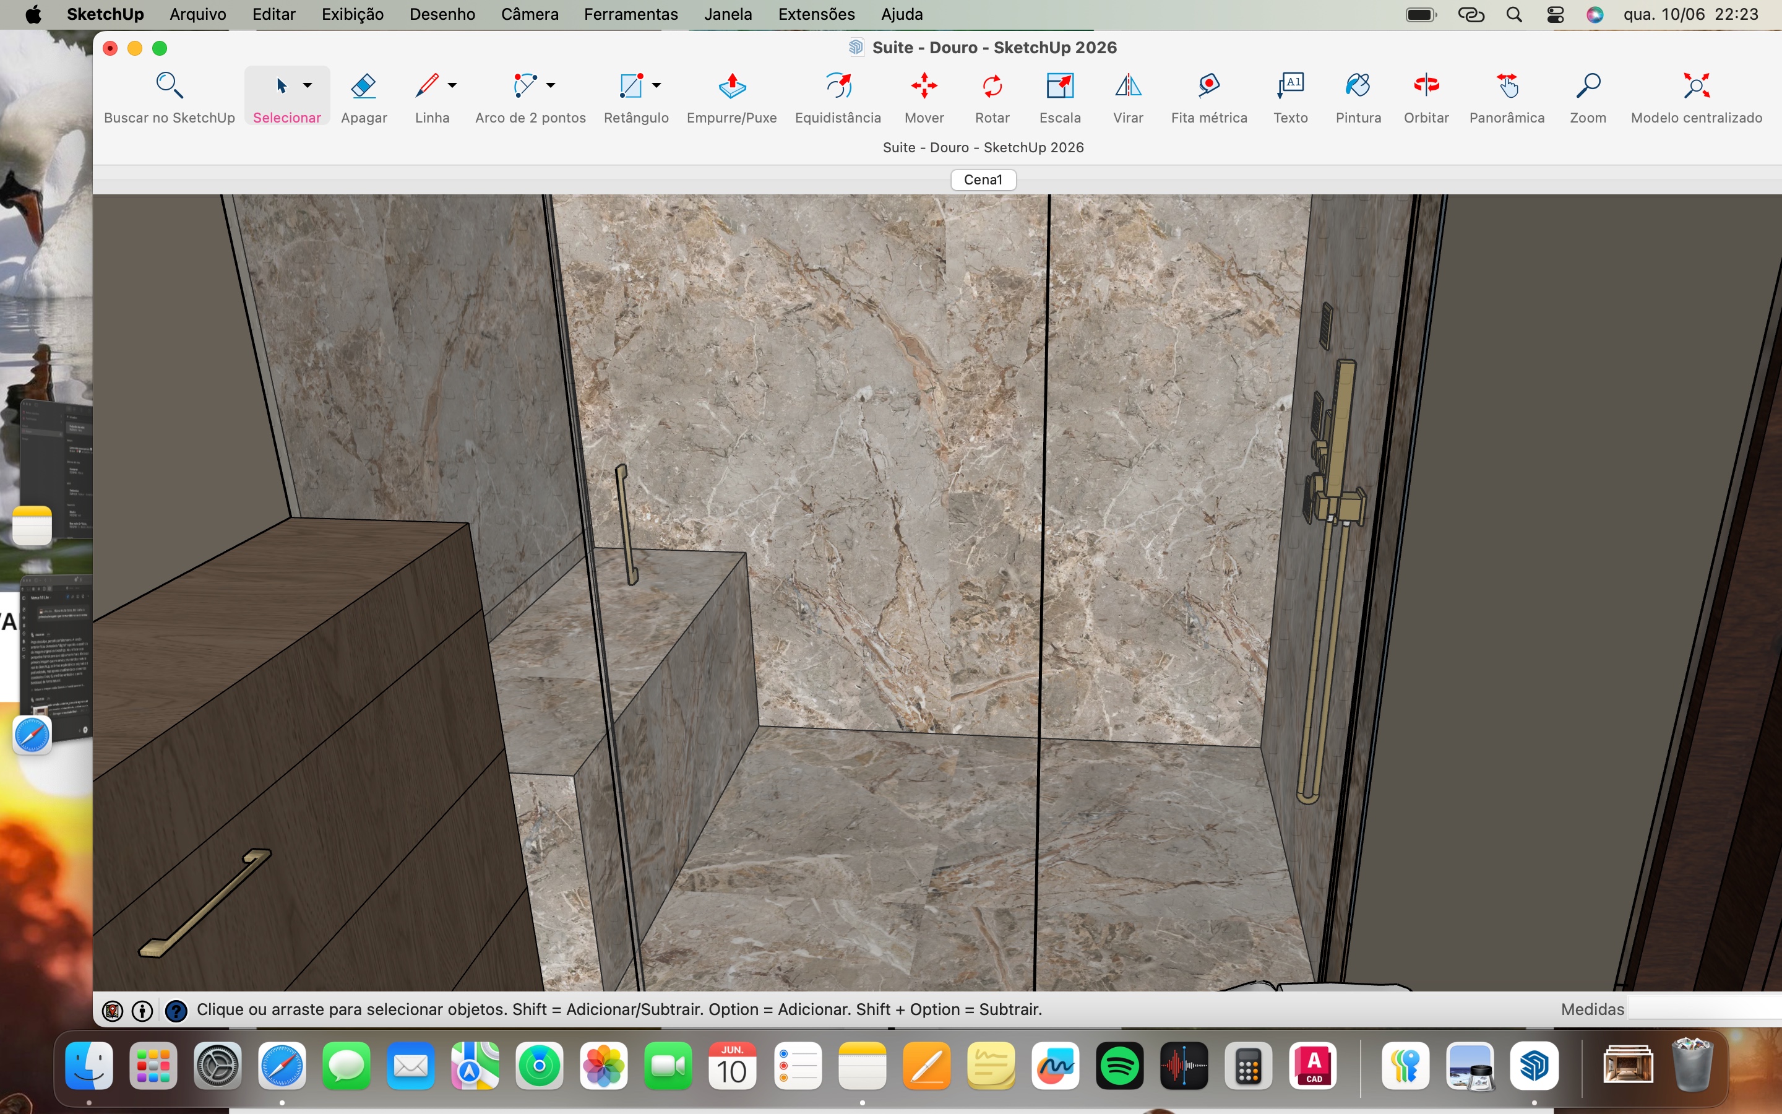The width and height of the screenshot is (1782, 1114).
Task: Select the Apagar eraser tool
Action: (x=364, y=97)
